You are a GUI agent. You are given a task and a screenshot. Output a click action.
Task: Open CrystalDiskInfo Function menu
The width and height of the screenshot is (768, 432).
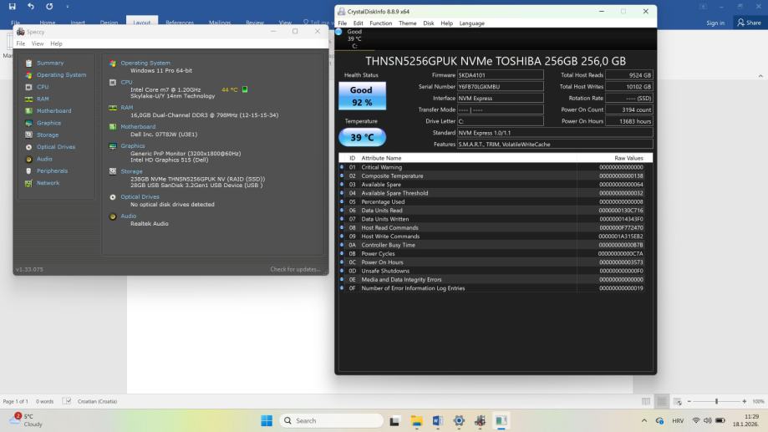(380, 23)
